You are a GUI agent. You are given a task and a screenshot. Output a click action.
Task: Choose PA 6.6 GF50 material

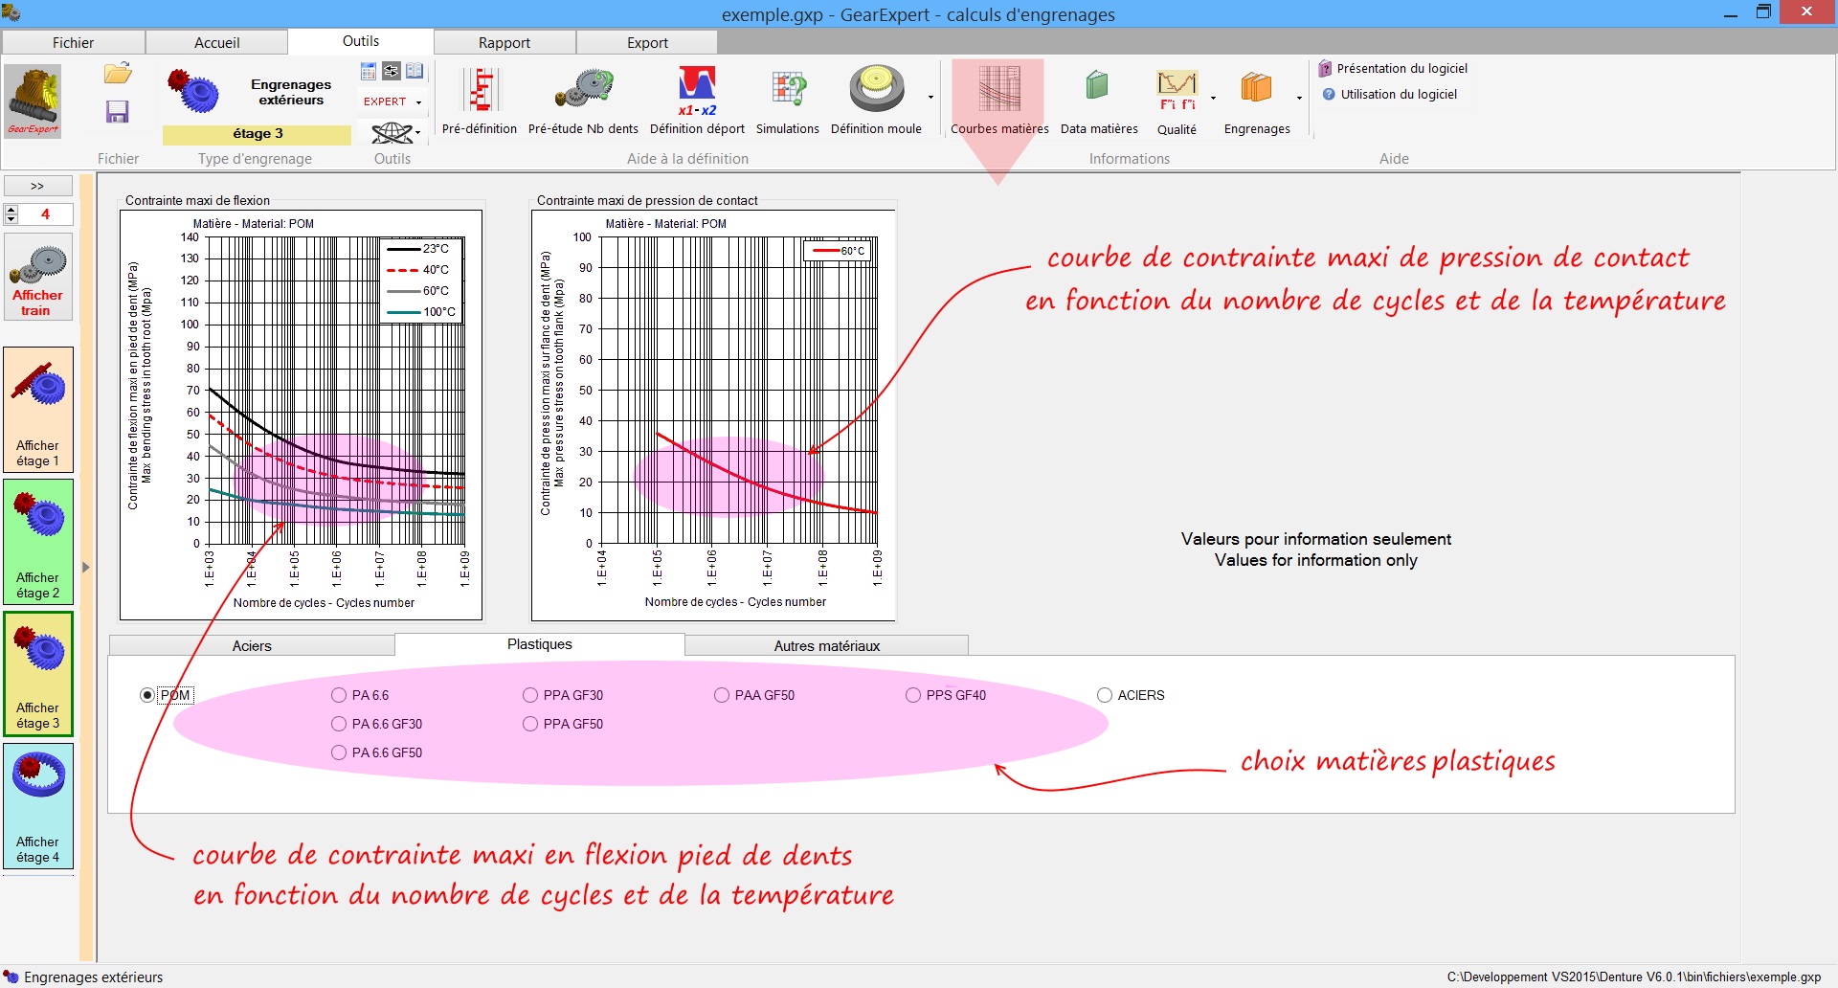339,752
